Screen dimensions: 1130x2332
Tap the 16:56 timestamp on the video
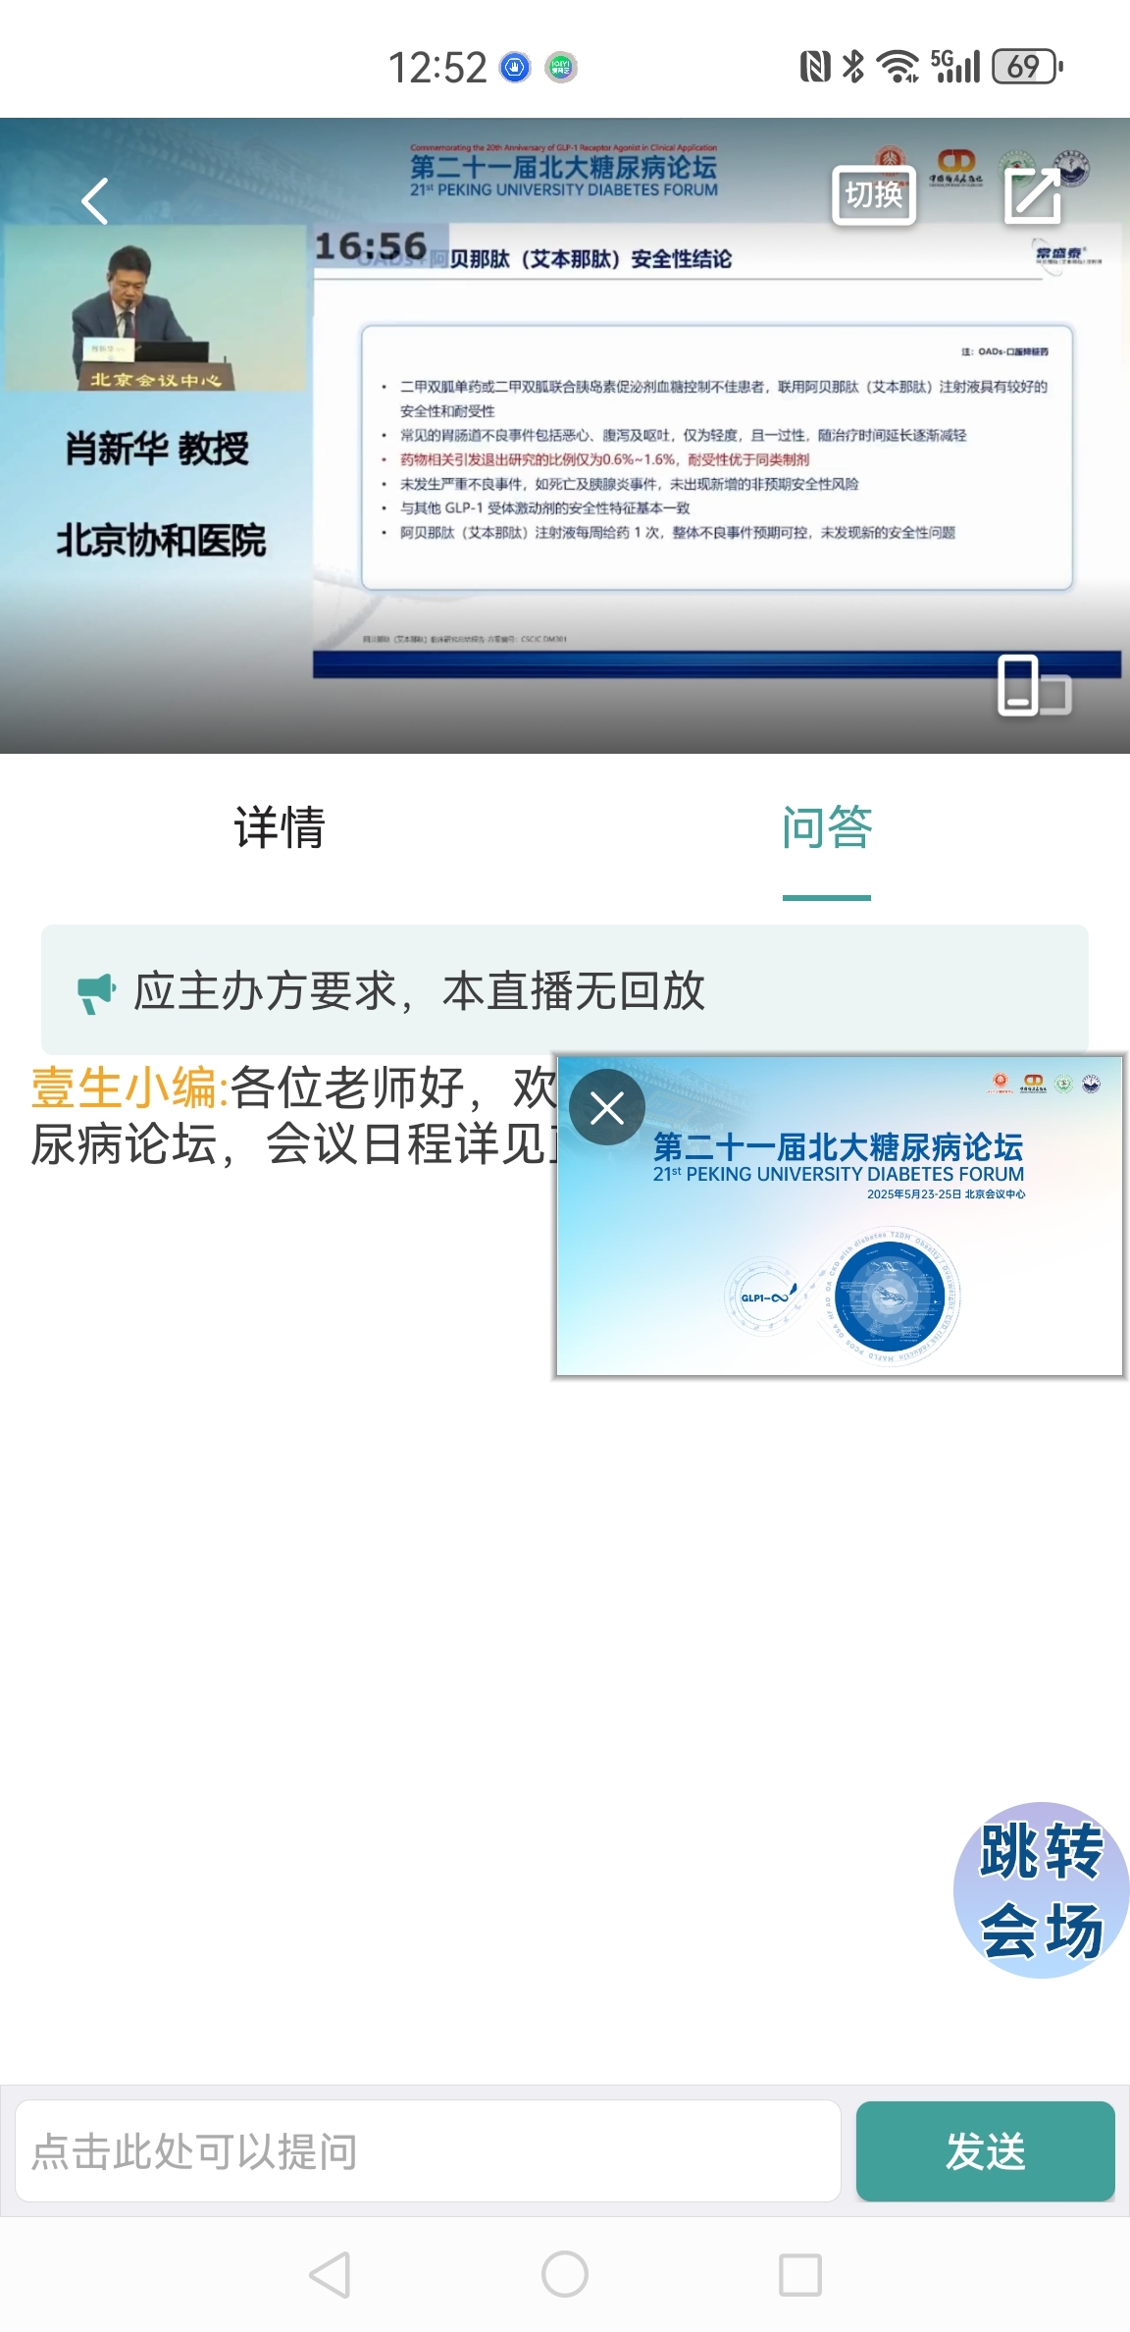pos(371,245)
